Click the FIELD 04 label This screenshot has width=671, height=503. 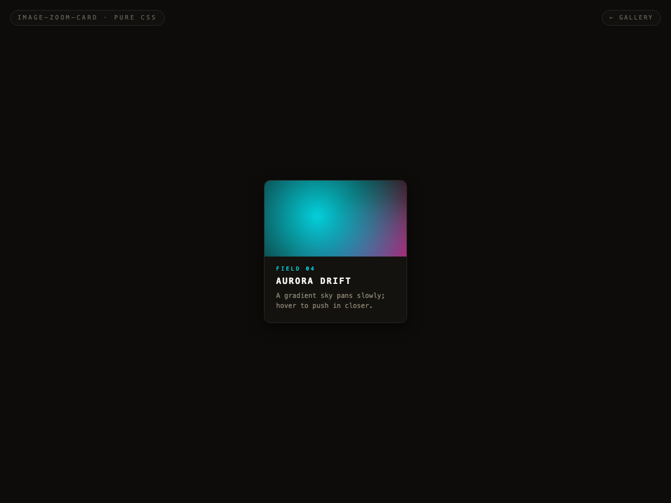[295, 269]
